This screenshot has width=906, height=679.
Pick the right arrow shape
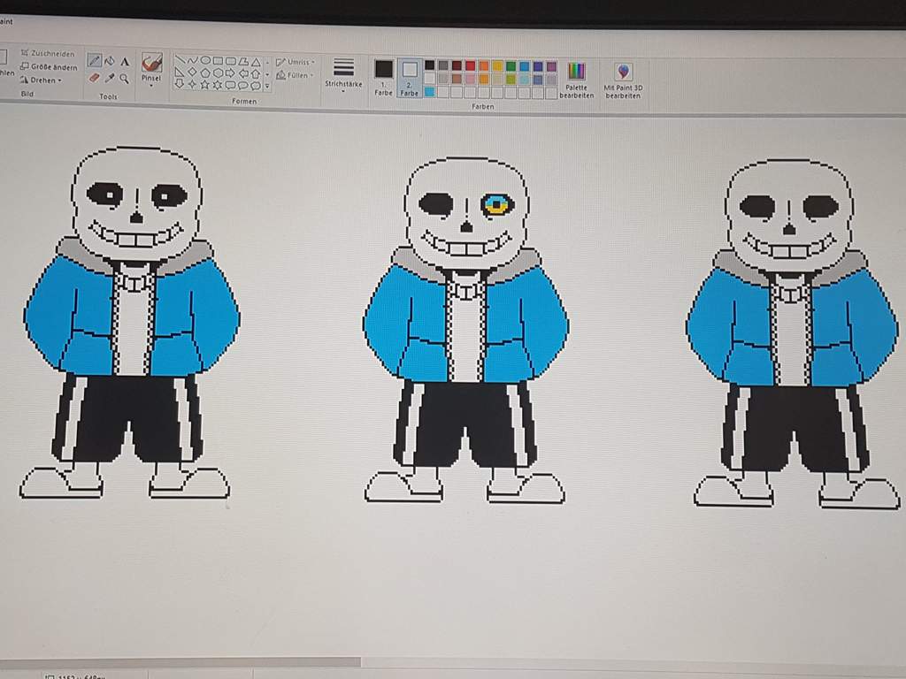pos(231,73)
